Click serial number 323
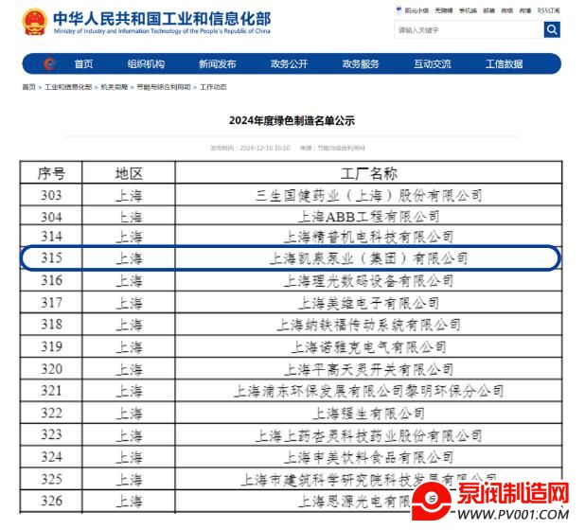This screenshot has height=530, width=585. click(51, 434)
